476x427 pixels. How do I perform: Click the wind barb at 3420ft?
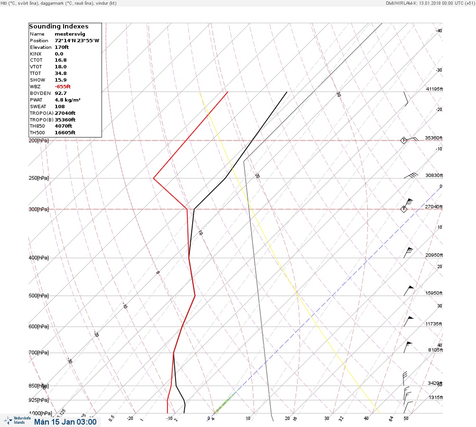405,379
